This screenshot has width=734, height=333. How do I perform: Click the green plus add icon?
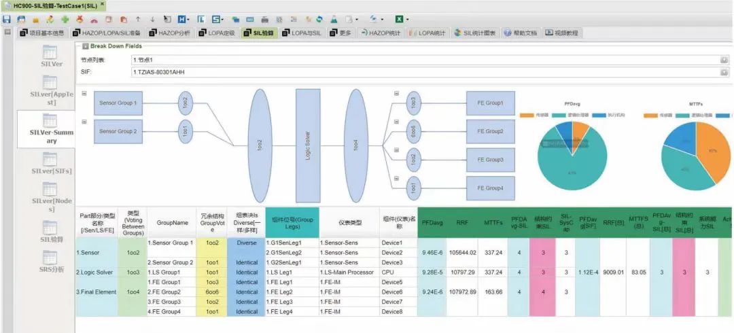65,19
